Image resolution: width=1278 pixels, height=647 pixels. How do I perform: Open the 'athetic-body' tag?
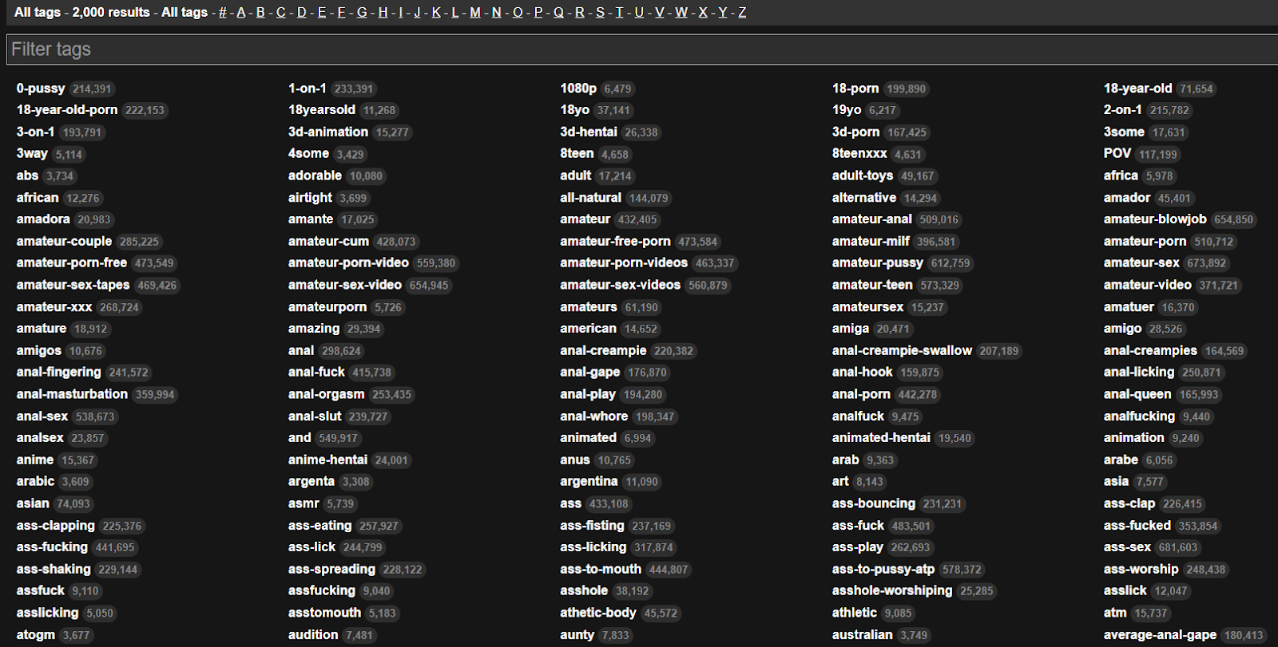click(598, 613)
